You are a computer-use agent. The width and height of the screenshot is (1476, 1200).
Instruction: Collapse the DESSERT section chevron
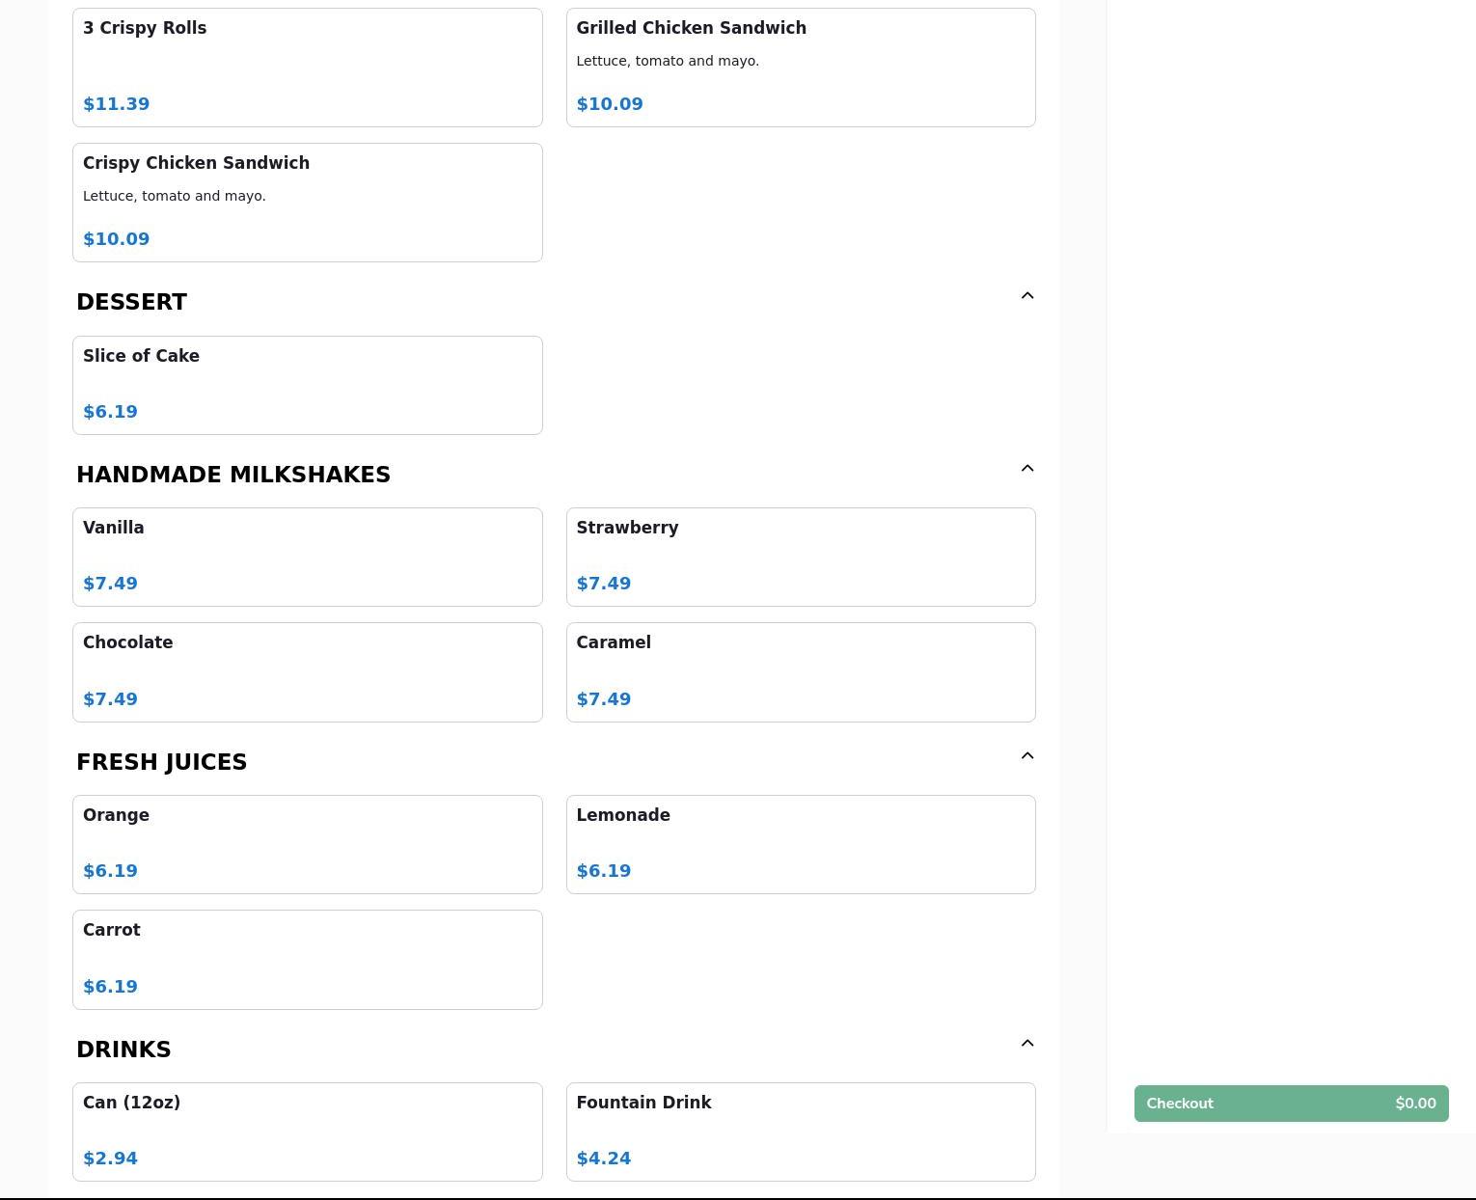[x=1027, y=296]
